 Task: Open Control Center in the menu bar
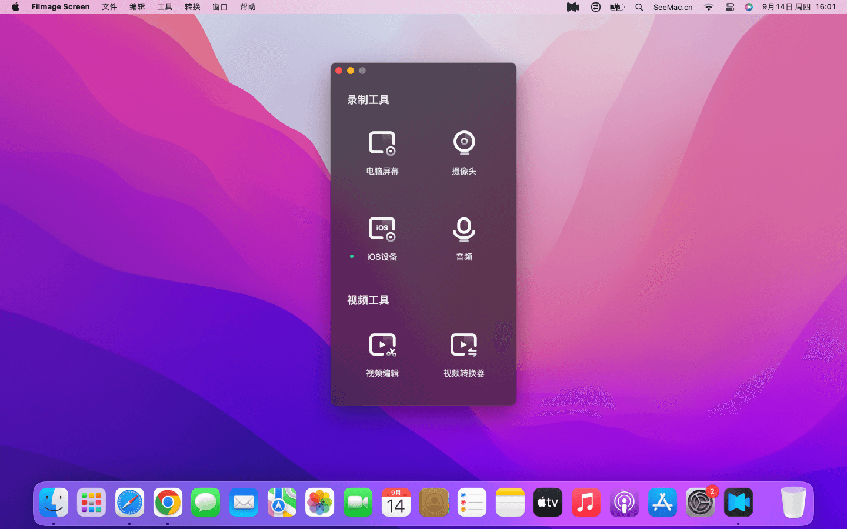click(730, 7)
